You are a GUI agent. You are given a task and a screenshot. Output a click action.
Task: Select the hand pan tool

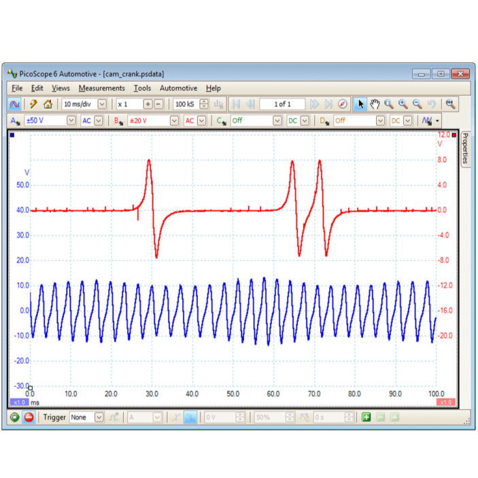pos(374,104)
